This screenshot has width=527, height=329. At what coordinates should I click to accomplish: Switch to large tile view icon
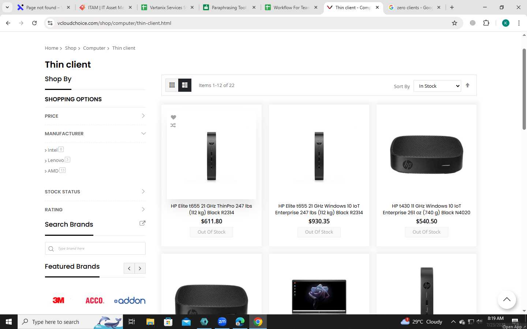185,85
